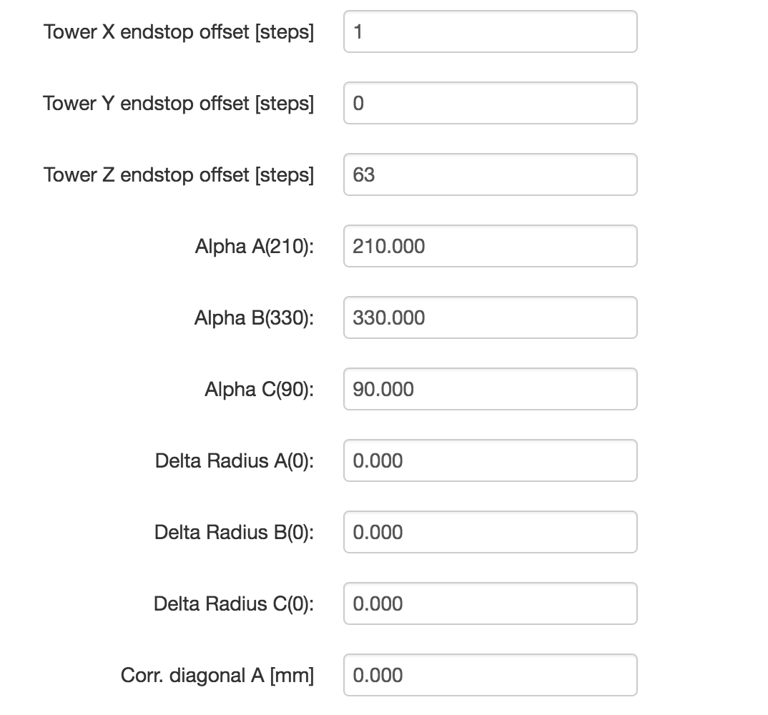Click into the Alpha C(90) field
Viewport: 768px width, 715px height.
click(490, 389)
